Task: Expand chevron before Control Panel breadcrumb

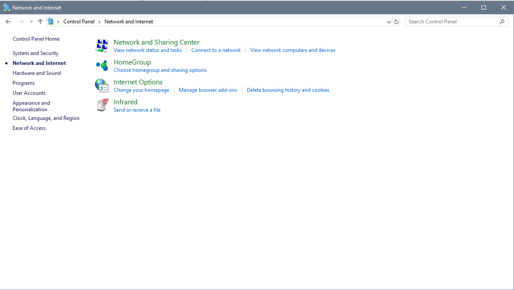Action: tap(59, 22)
